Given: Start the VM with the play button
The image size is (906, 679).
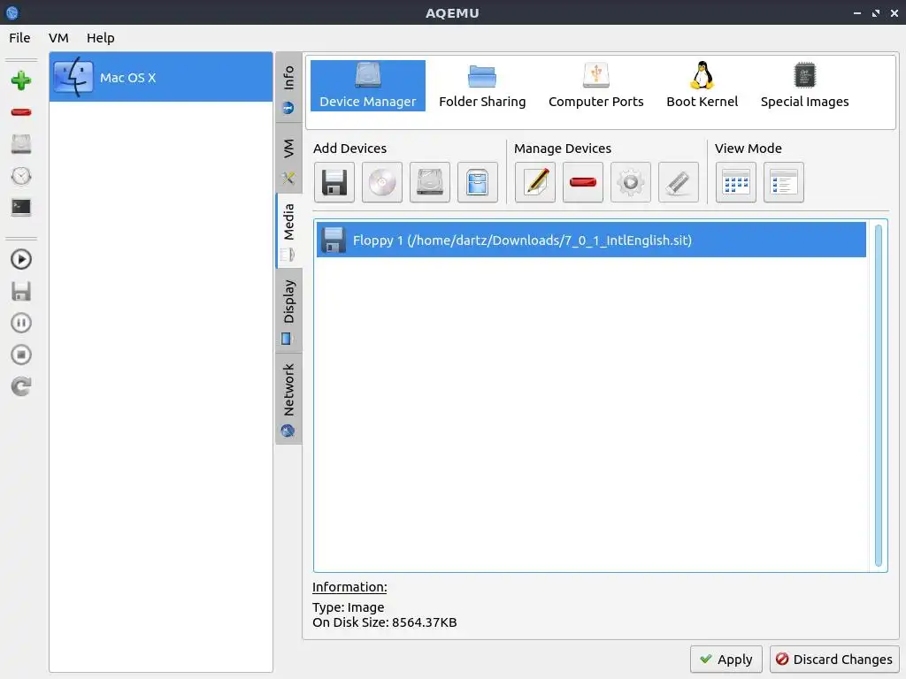Looking at the screenshot, I should click(21, 259).
